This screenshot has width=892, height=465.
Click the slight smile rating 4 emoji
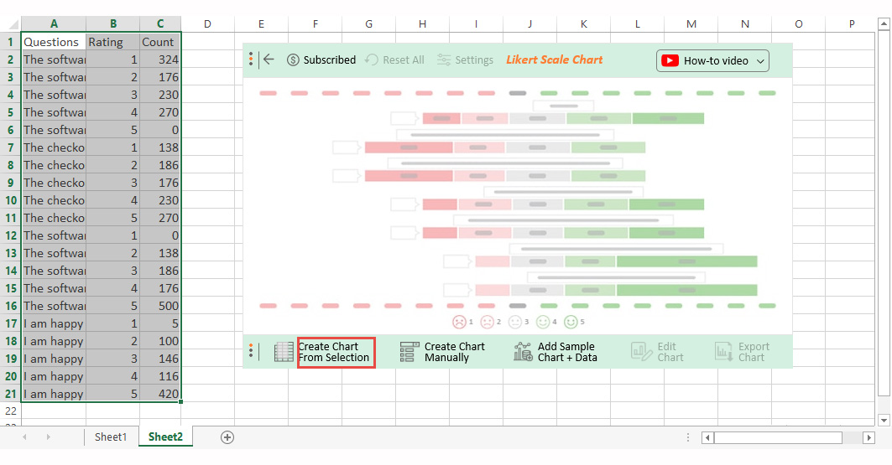pos(543,322)
